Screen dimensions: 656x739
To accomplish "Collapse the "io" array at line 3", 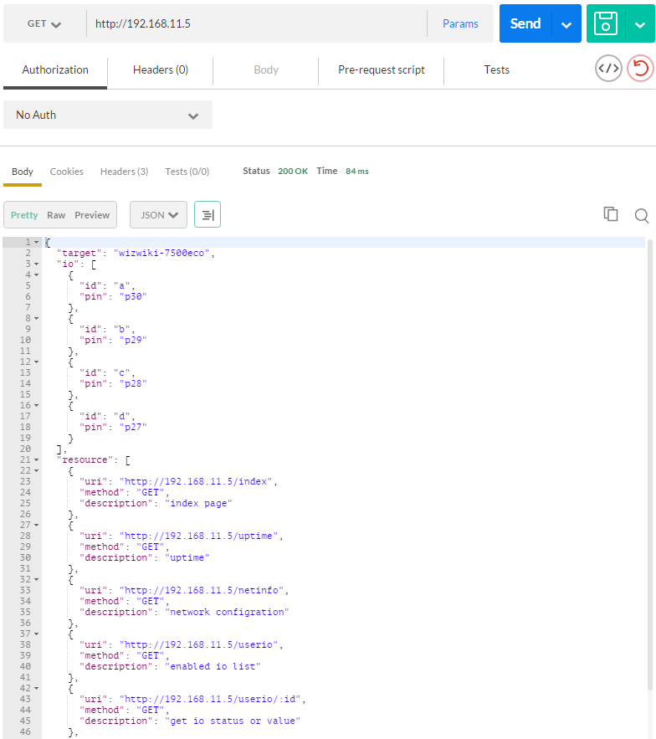I will point(36,264).
